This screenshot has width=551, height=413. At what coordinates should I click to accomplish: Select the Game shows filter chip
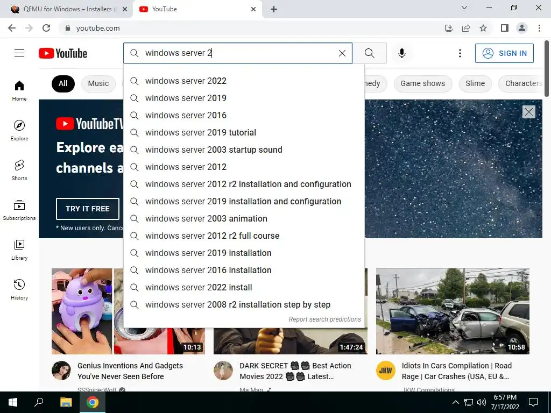click(x=423, y=83)
